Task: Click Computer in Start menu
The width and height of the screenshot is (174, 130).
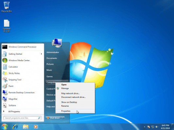Action: click(x=51, y=83)
